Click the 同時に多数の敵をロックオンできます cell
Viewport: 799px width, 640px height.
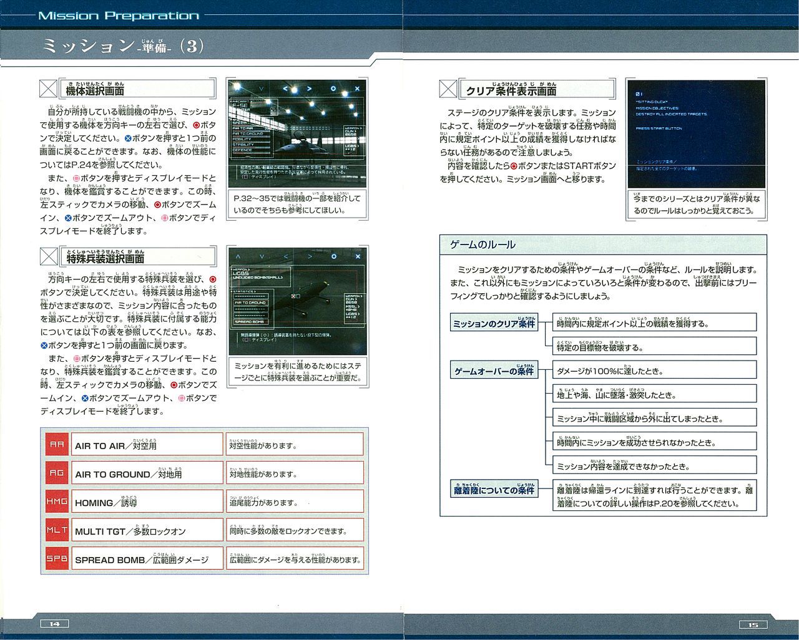(x=295, y=530)
